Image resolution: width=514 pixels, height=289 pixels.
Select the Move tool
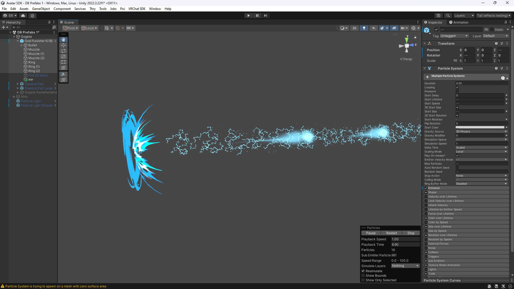pos(63,45)
